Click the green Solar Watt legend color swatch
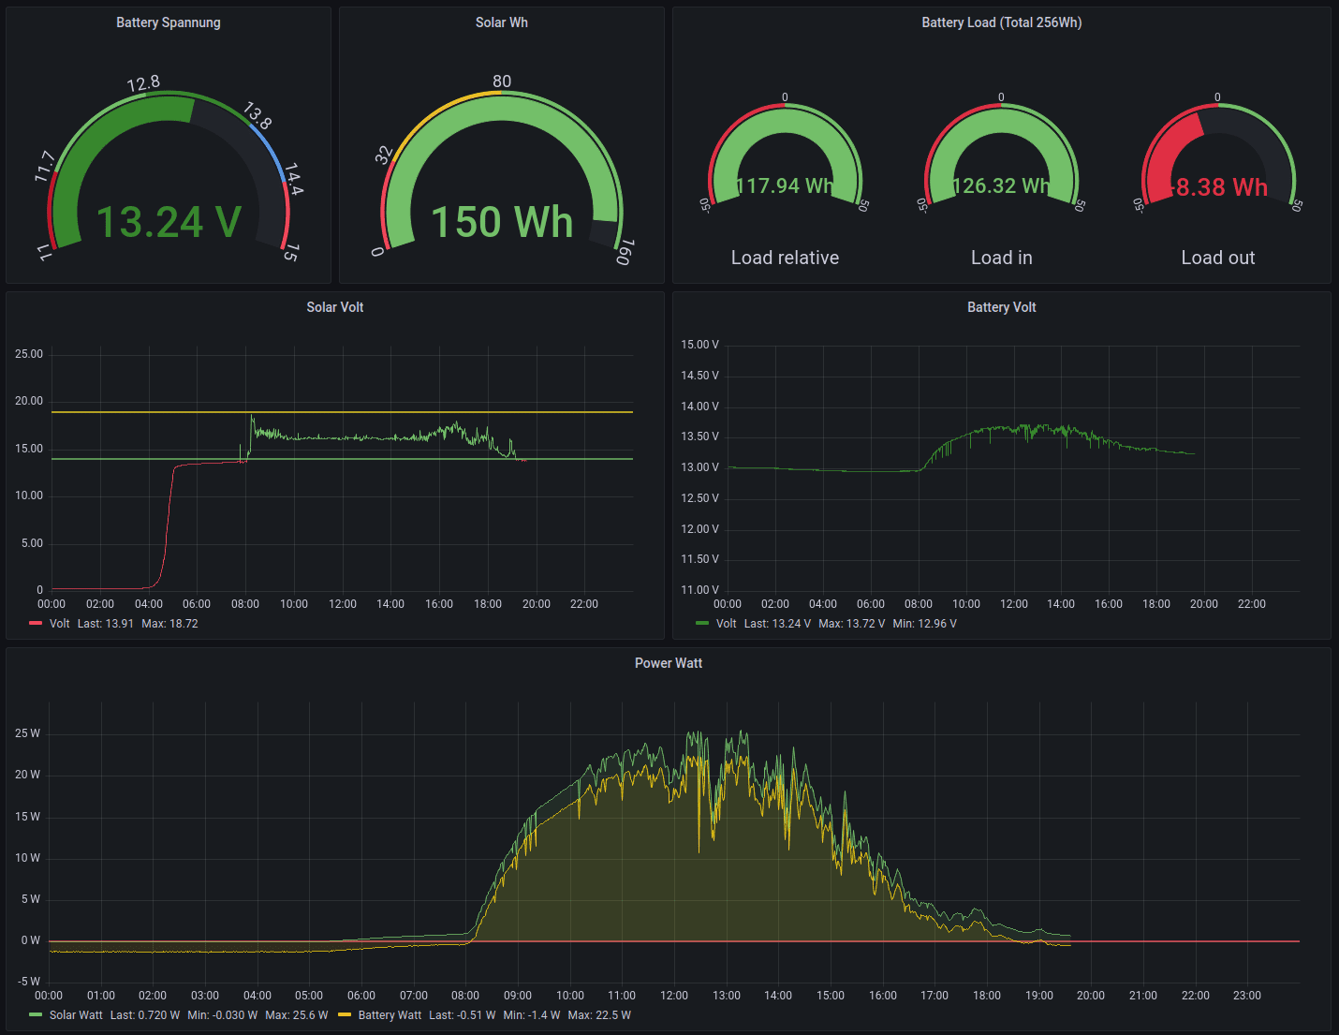This screenshot has height=1035, width=1339. point(36,1015)
